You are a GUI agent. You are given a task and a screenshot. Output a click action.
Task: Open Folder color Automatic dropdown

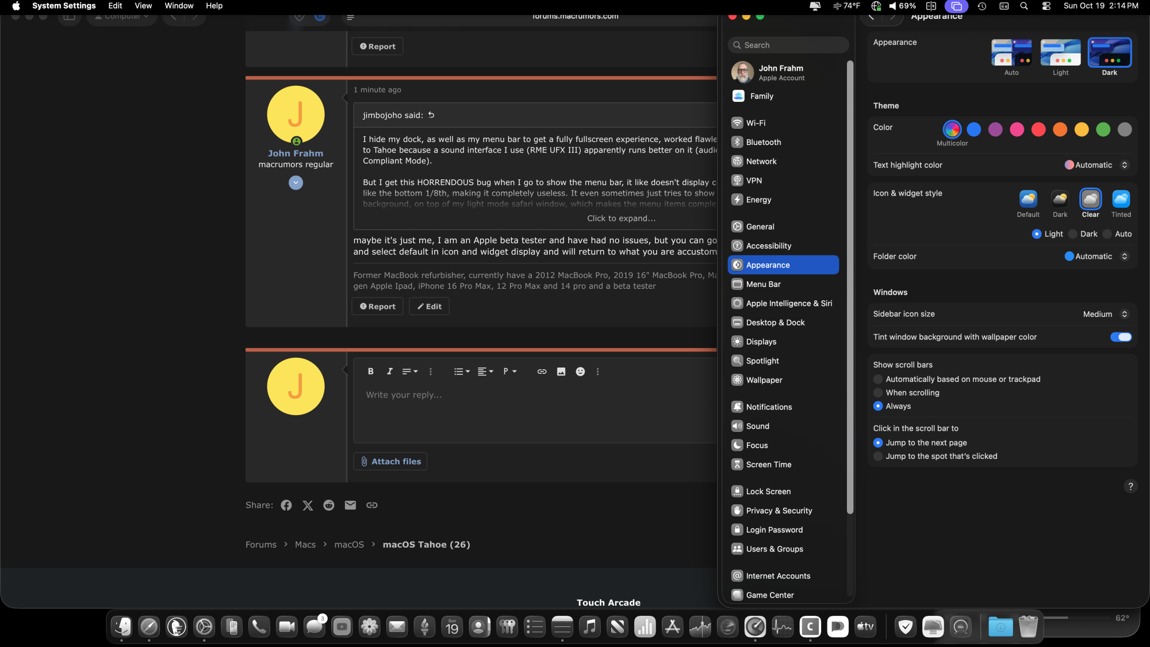point(1097,256)
